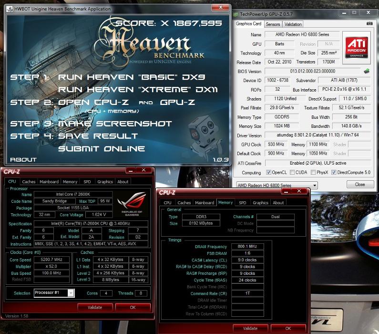
Task: Click Submit Online in Heaven benchmark
Action: click(102, 148)
